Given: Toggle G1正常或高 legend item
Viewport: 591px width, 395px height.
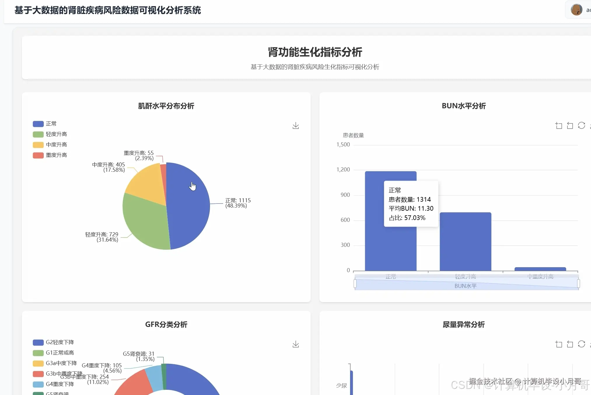Looking at the screenshot, I should [x=53, y=353].
